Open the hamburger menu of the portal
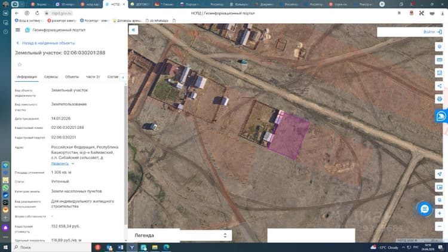The height and width of the screenshot is (252, 448). (x=18, y=30)
